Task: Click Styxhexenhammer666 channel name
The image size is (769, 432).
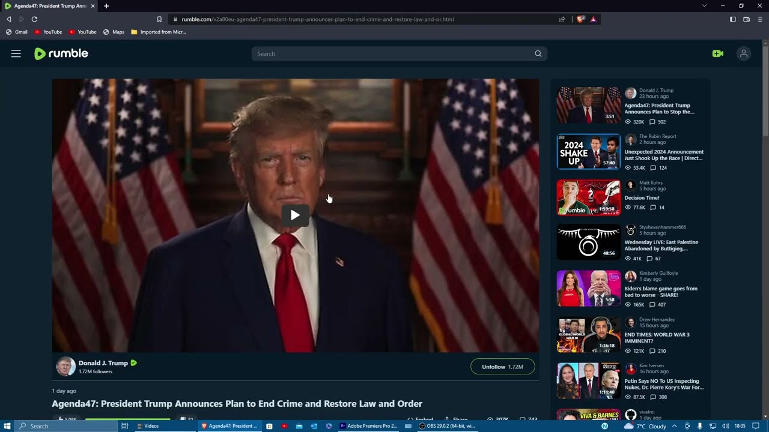Action: tap(663, 227)
